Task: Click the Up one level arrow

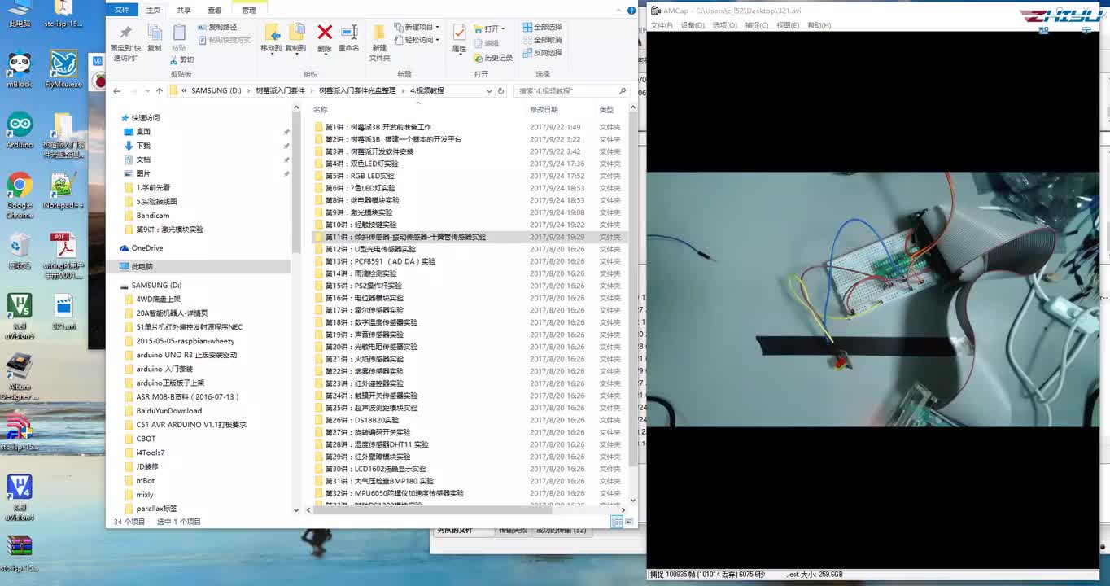Action: pyautogui.click(x=159, y=91)
